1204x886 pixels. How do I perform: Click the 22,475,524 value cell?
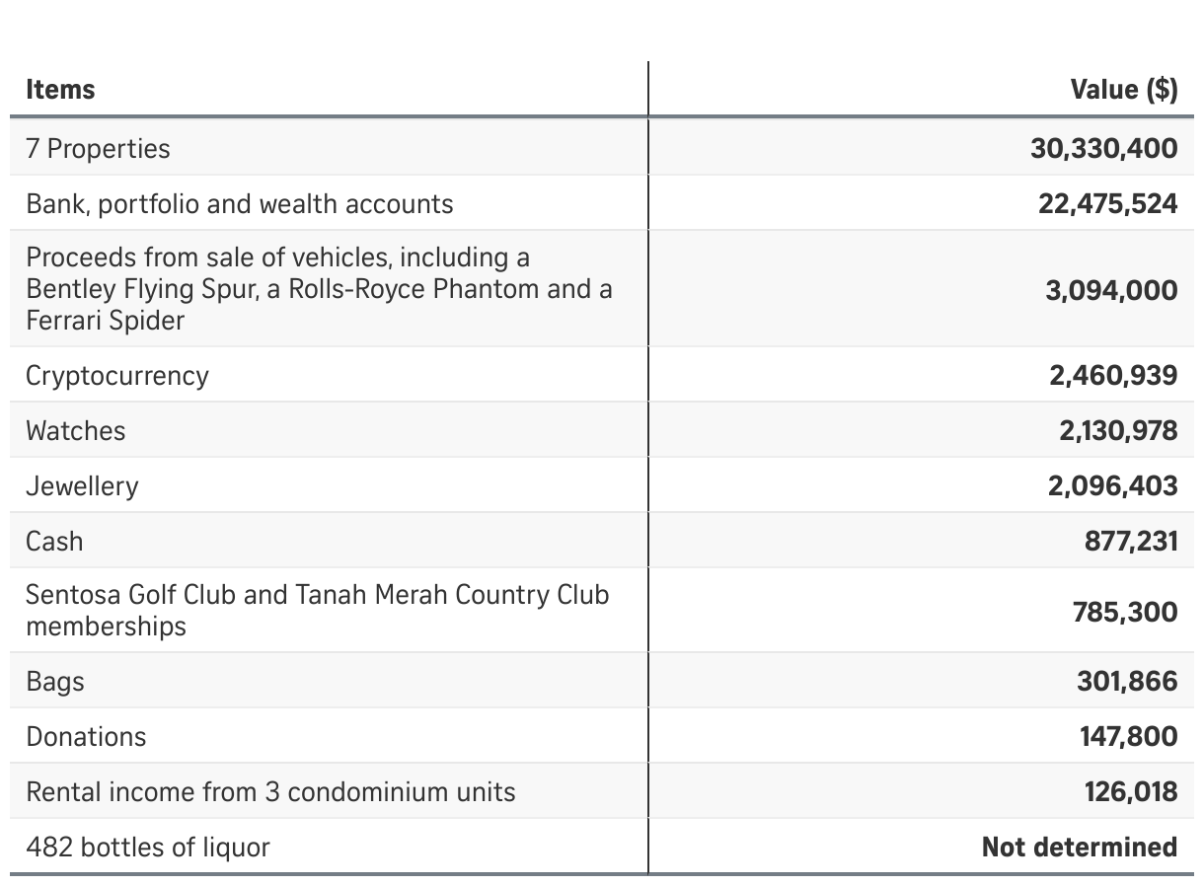pyautogui.click(x=1107, y=204)
